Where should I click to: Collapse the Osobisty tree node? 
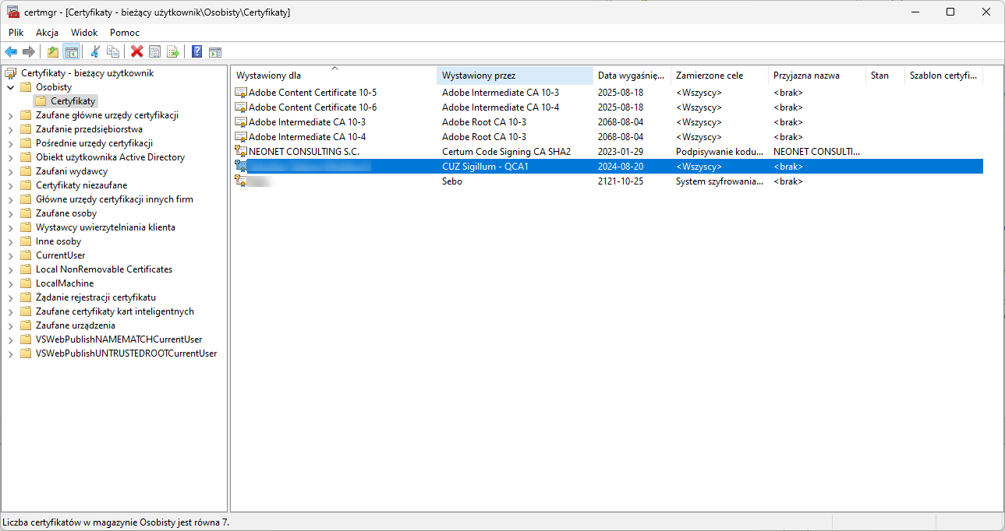pyautogui.click(x=11, y=87)
